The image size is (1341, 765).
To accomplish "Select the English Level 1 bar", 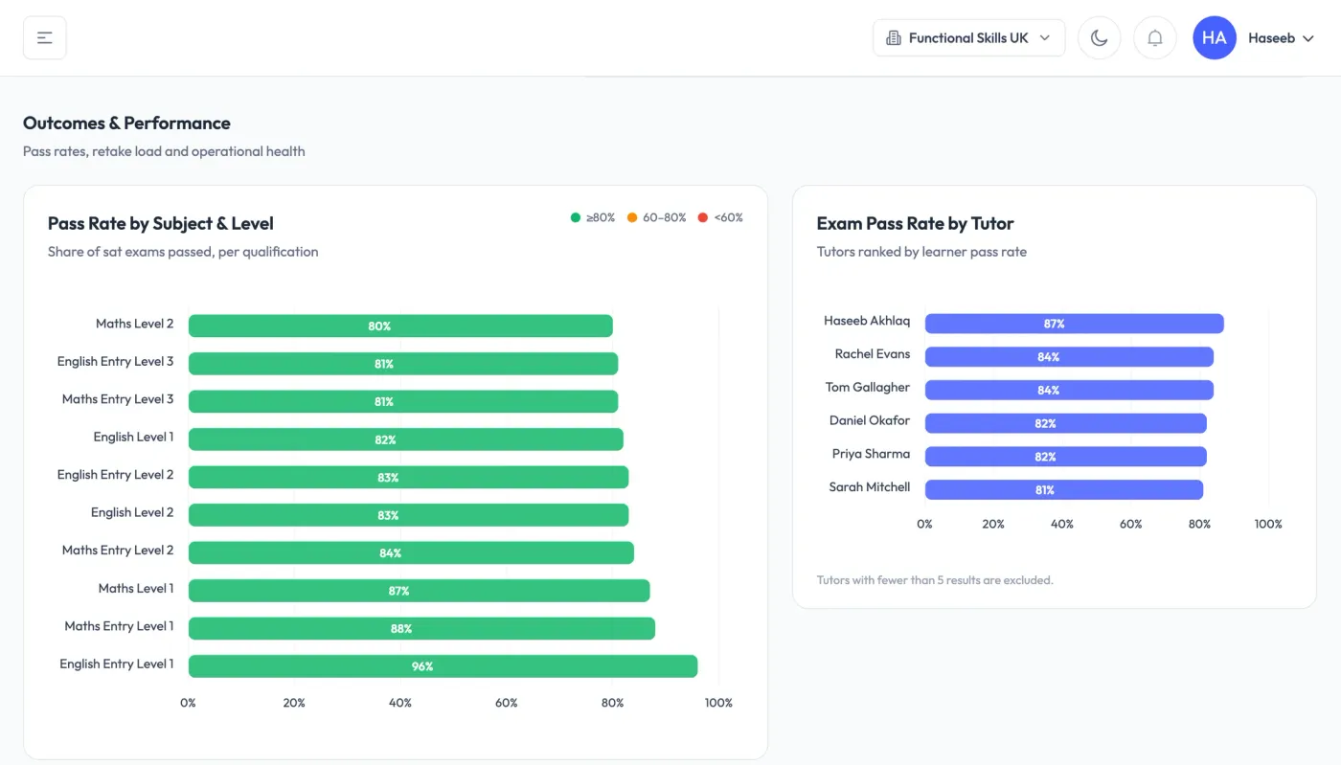I will [406, 439].
